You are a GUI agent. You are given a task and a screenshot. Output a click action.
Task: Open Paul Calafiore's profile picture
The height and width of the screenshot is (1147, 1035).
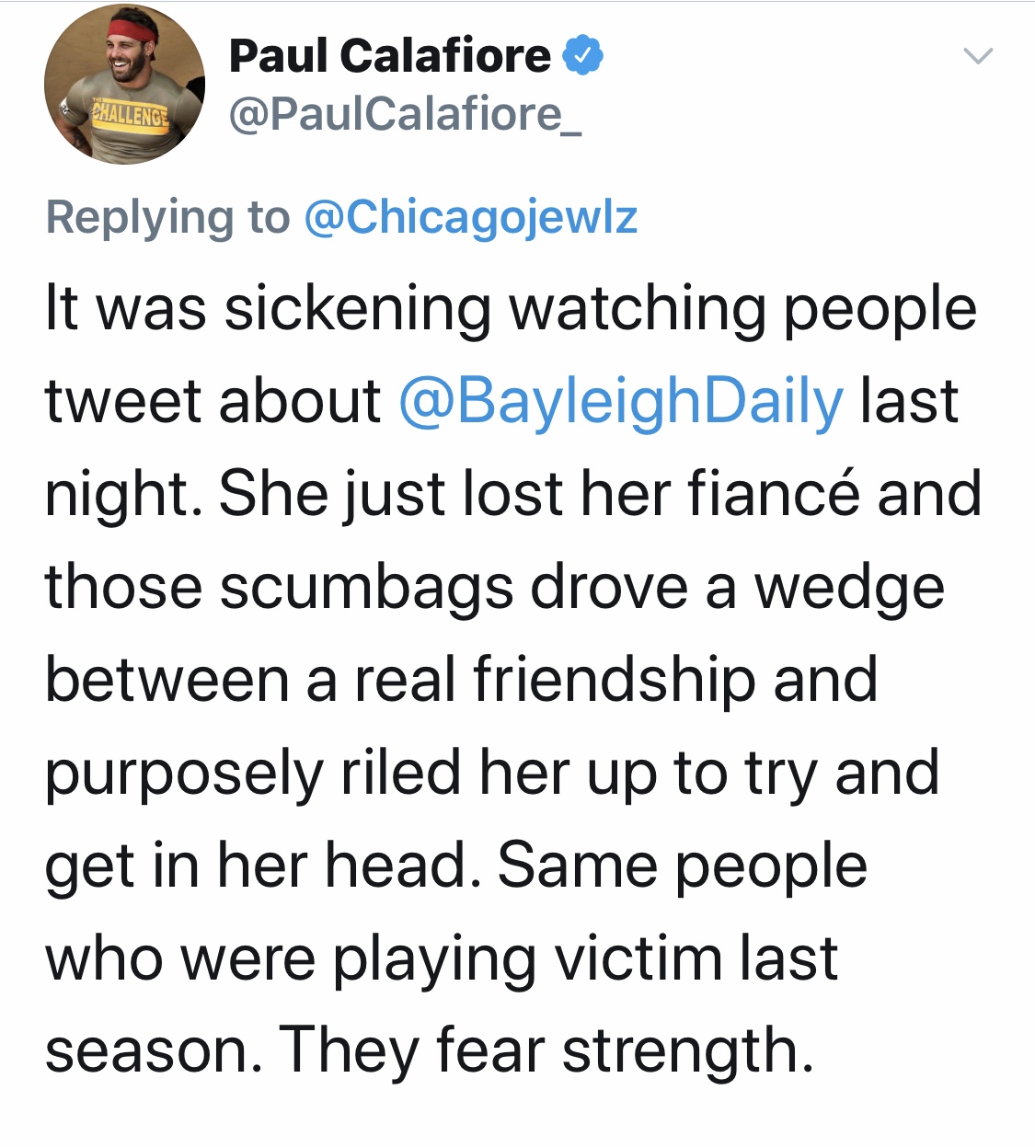tap(124, 85)
